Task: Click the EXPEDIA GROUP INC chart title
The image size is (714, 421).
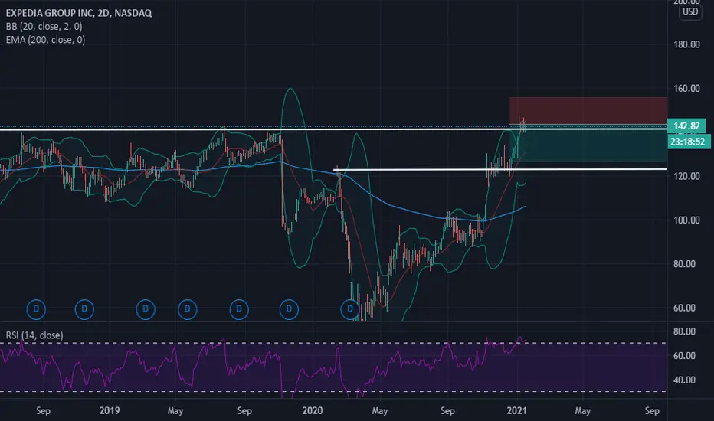Action: 78,13
